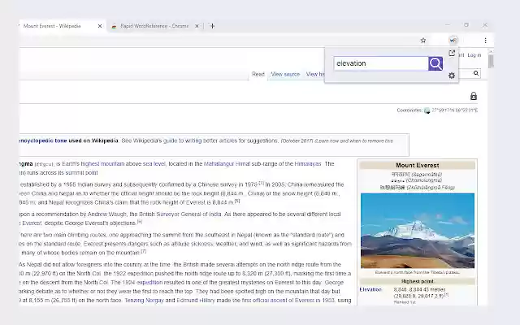Select the Read page tab
This screenshot has height=325, width=520.
tap(258, 74)
